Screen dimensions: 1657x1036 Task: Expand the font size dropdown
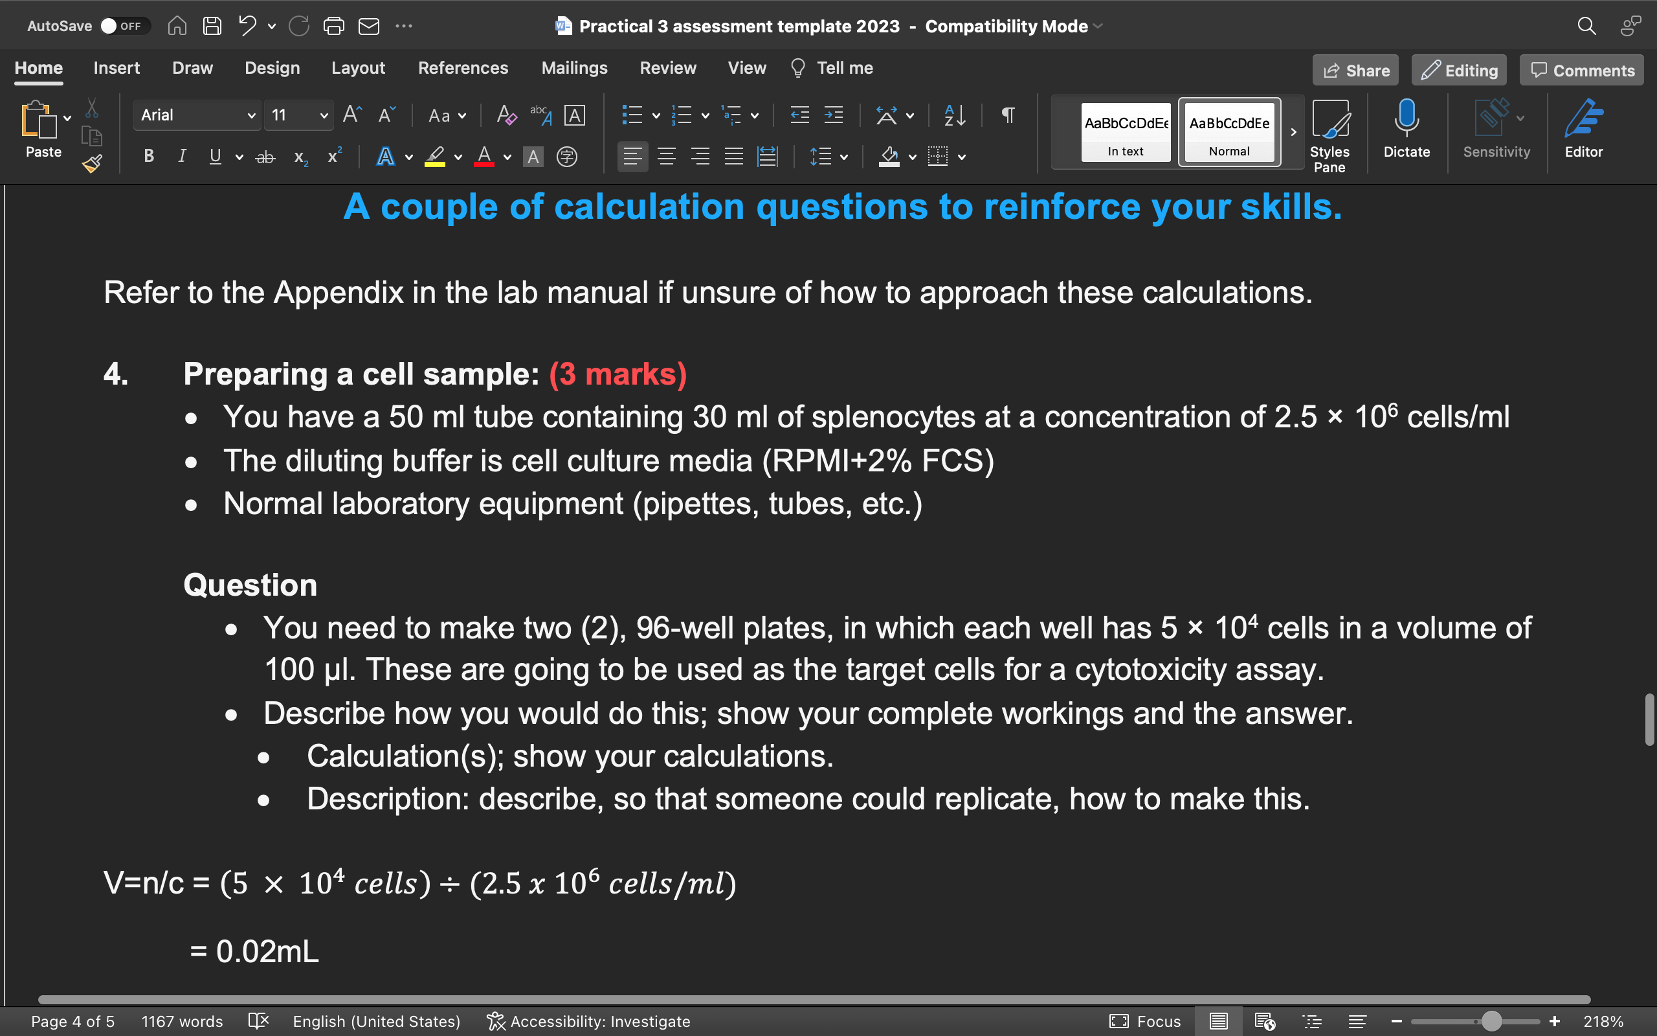point(323,115)
